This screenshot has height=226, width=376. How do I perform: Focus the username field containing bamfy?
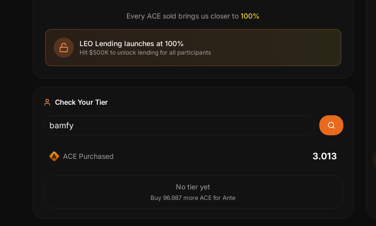click(x=179, y=125)
